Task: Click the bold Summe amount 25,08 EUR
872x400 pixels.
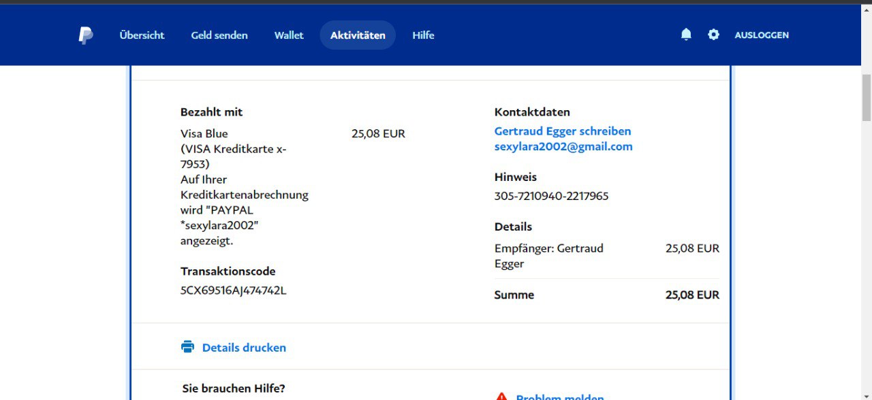Action: 692,295
